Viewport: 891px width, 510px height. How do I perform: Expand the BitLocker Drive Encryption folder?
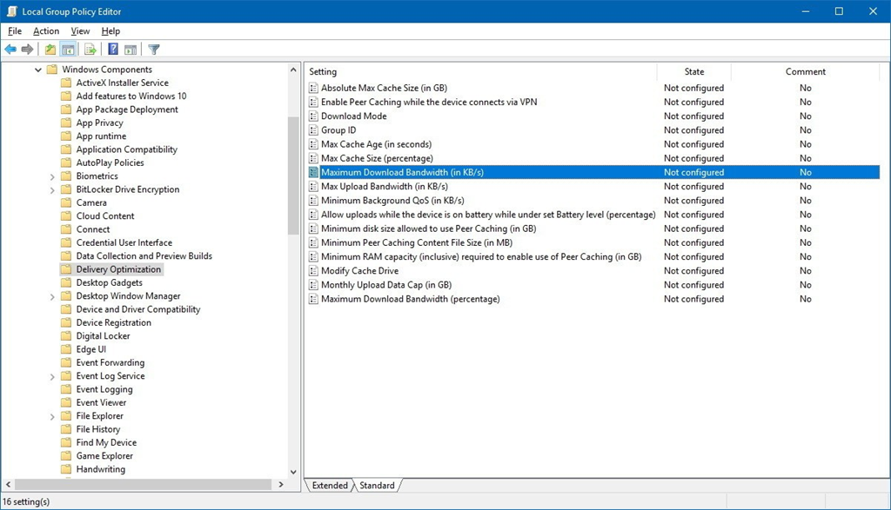(52, 189)
